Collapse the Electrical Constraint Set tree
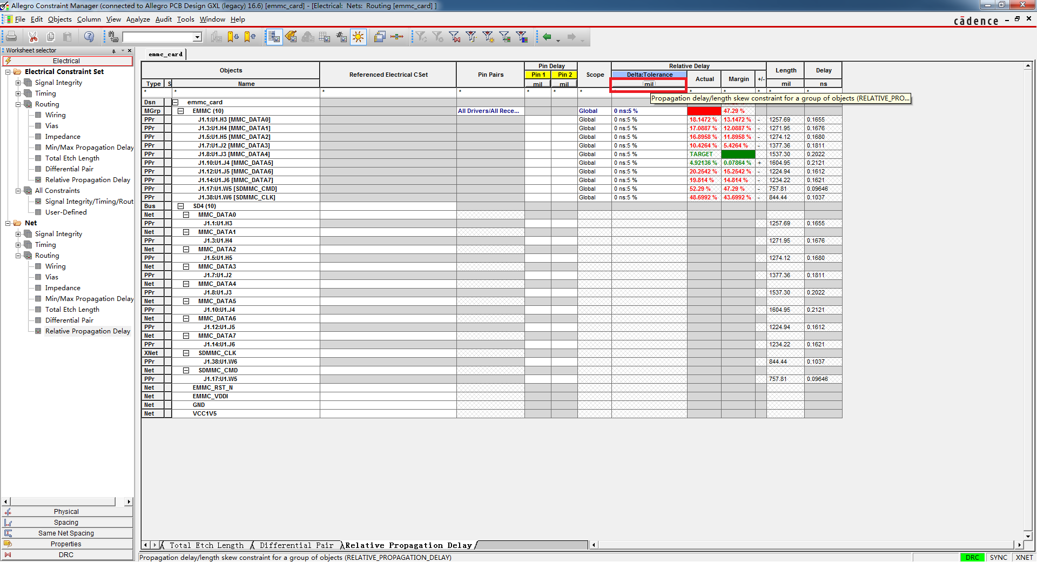1037x562 pixels. pos(8,72)
